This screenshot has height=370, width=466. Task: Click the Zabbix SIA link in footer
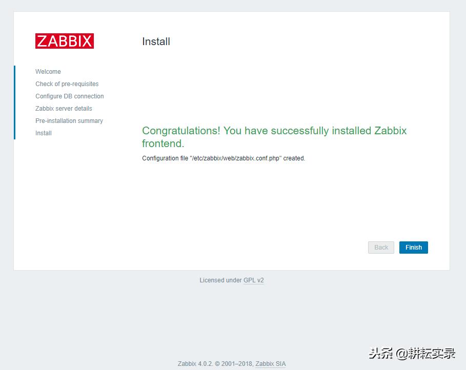270,363
